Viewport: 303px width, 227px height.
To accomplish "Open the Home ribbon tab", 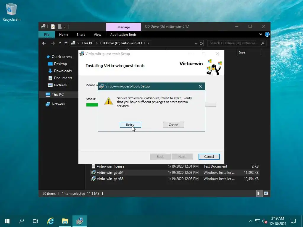I will (64, 35).
